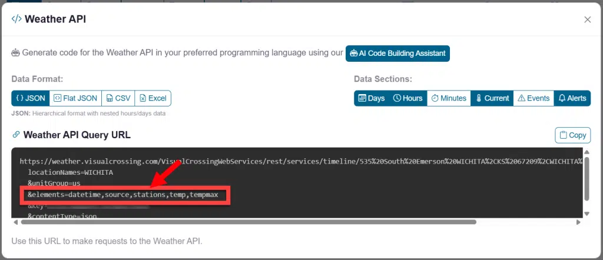Toggle the Alerts data section
The image size is (603, 260).
coord(572,98)
